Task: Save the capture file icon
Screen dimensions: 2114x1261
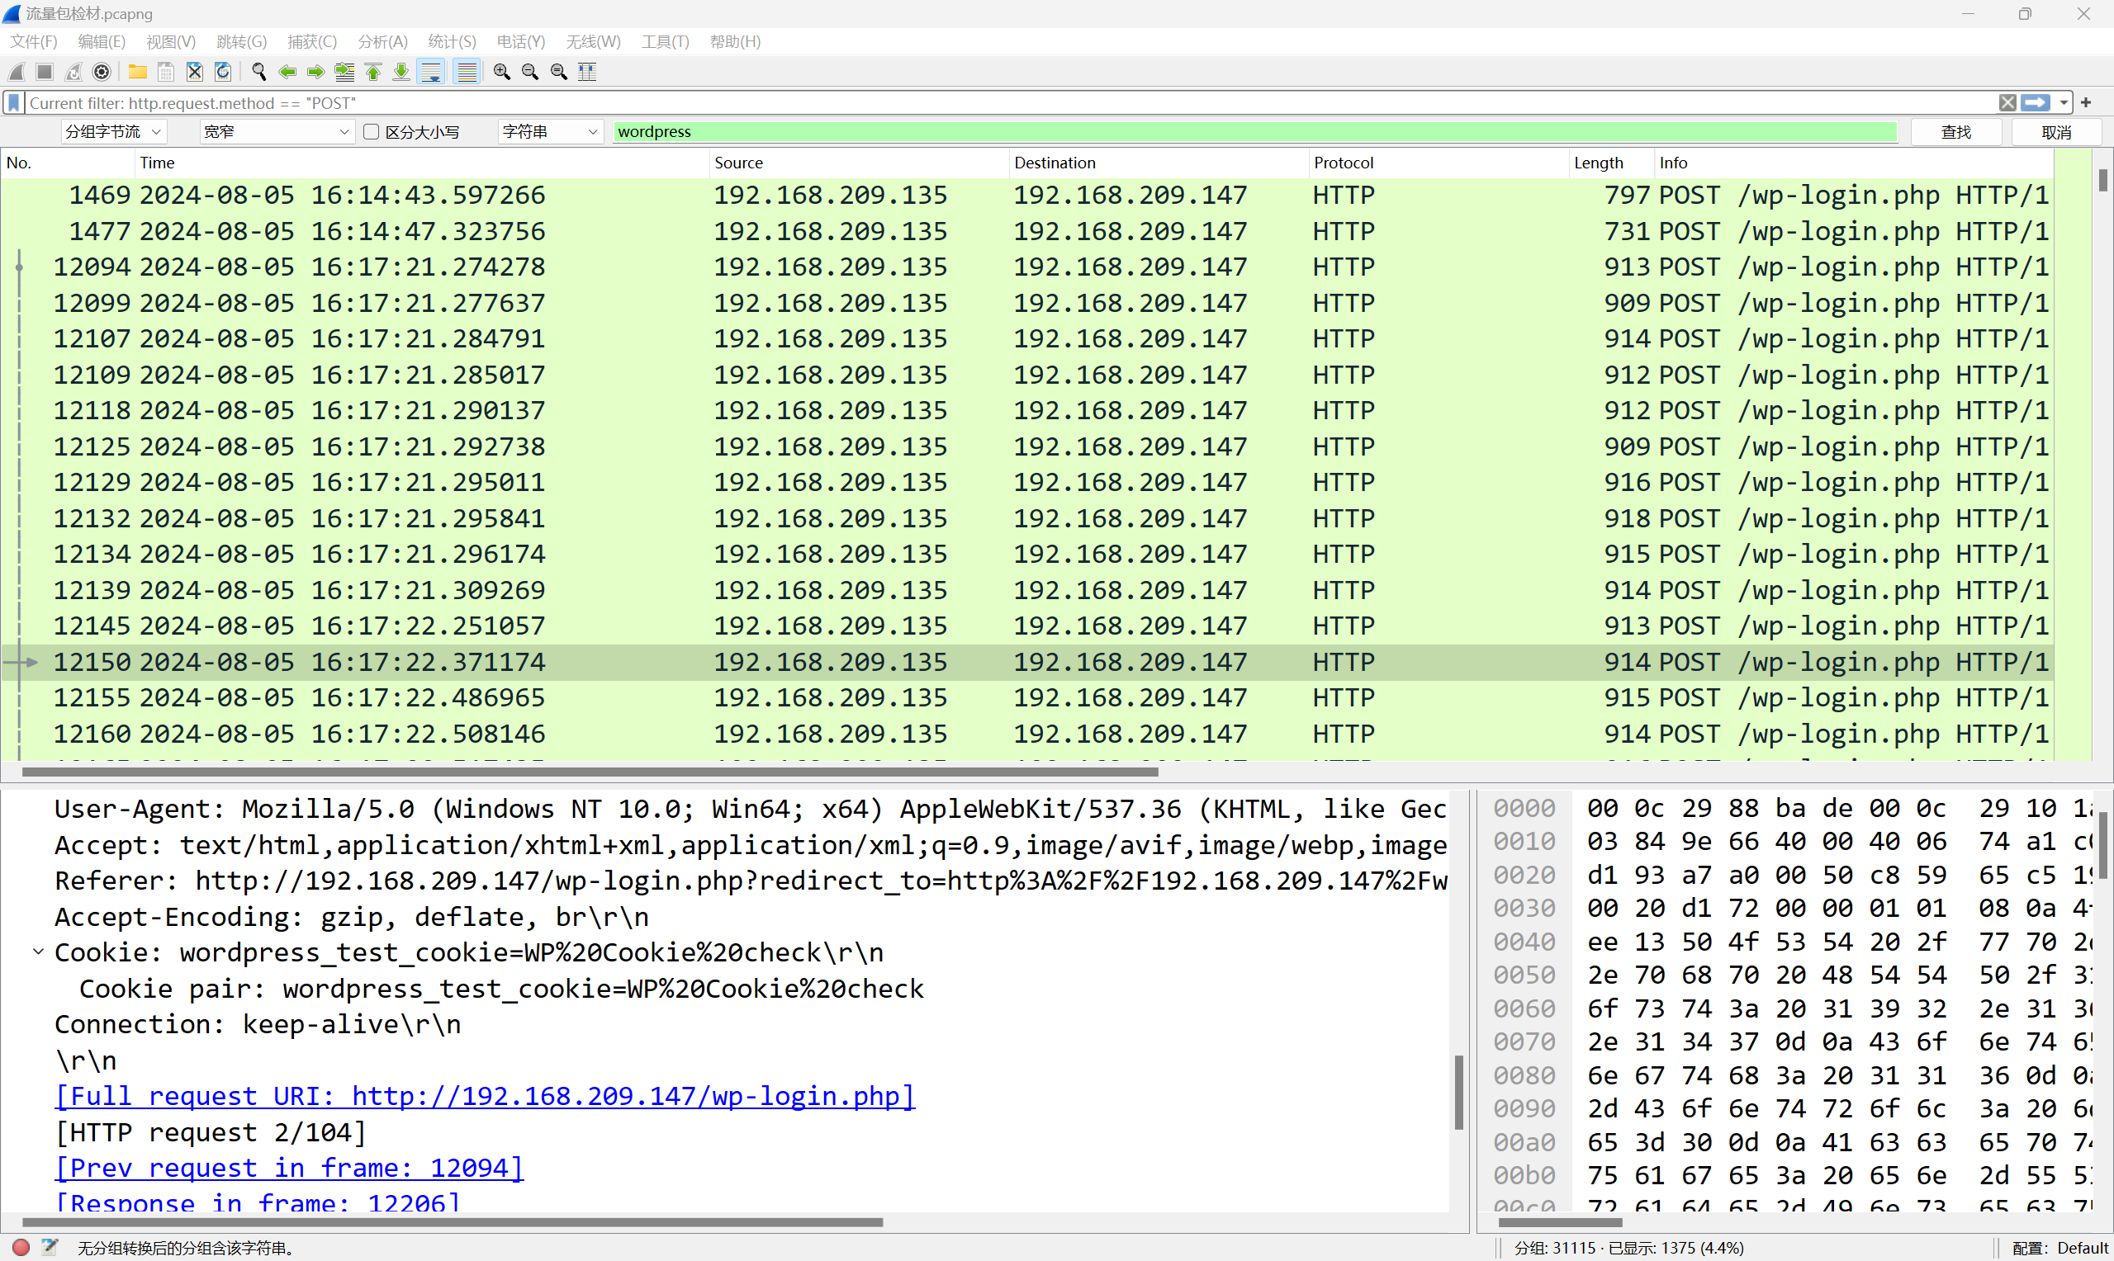Action: click(167, 73)
